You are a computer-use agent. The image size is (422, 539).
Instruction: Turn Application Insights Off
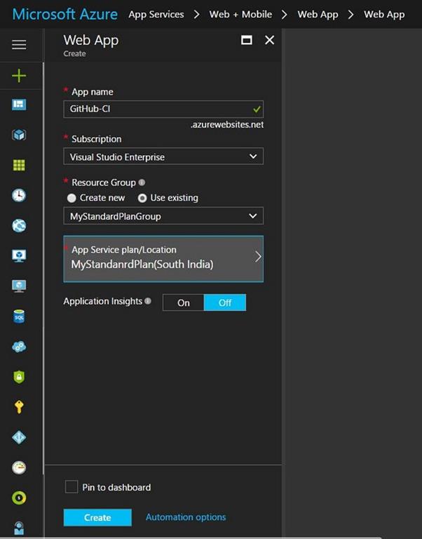tap(225, 302)
